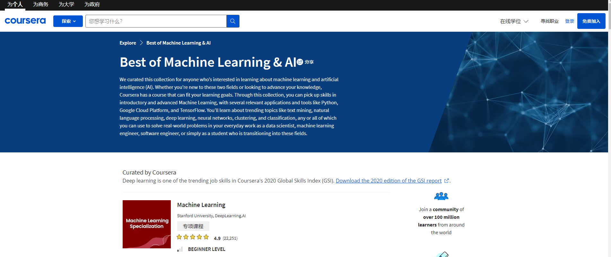Open the 探索 dropdown menu
Image resolution: width=611 pixels, height=257 pixels.
tap(68, 21)
